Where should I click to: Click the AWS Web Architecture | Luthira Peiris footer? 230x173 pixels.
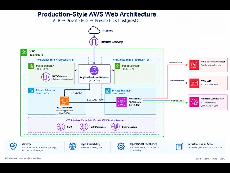24,158
